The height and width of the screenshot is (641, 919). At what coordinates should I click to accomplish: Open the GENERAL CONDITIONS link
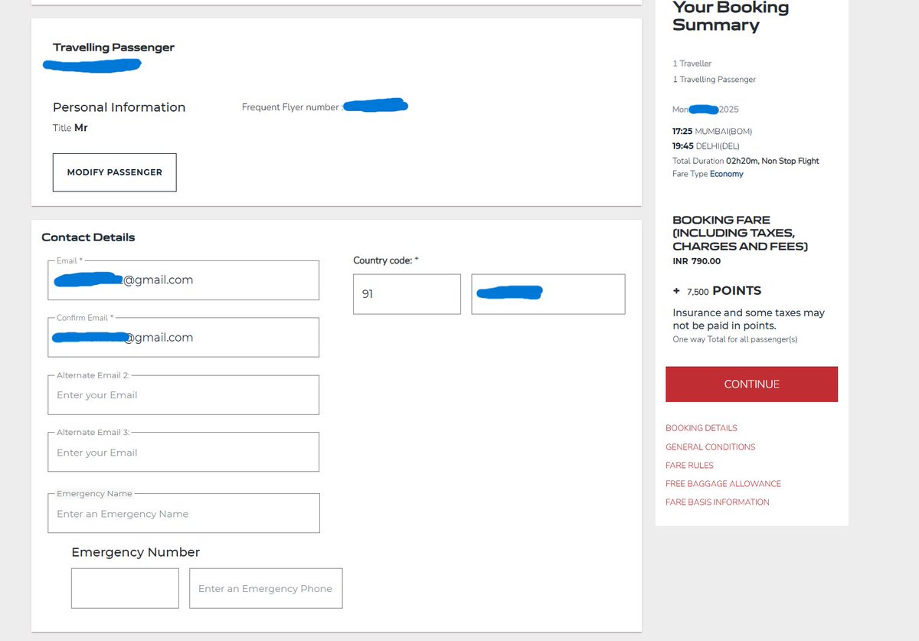[711, 446]
